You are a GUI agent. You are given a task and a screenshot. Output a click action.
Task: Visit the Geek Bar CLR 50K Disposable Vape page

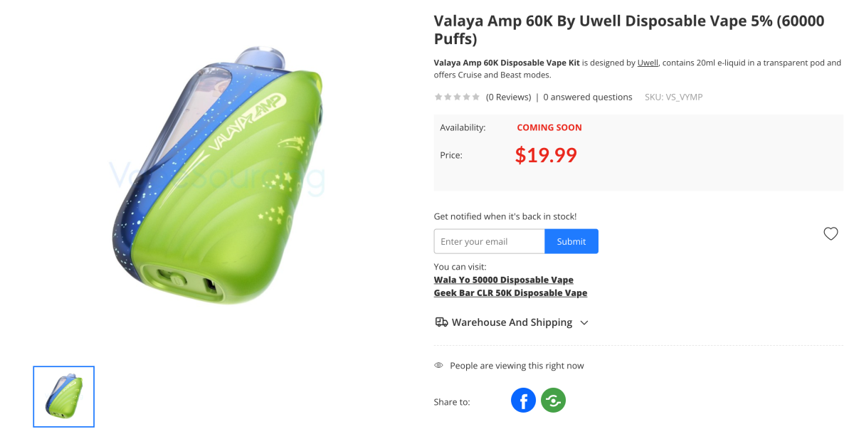tap(510, 292)
